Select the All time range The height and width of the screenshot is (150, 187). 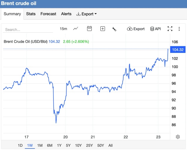(x=110, y=145)
